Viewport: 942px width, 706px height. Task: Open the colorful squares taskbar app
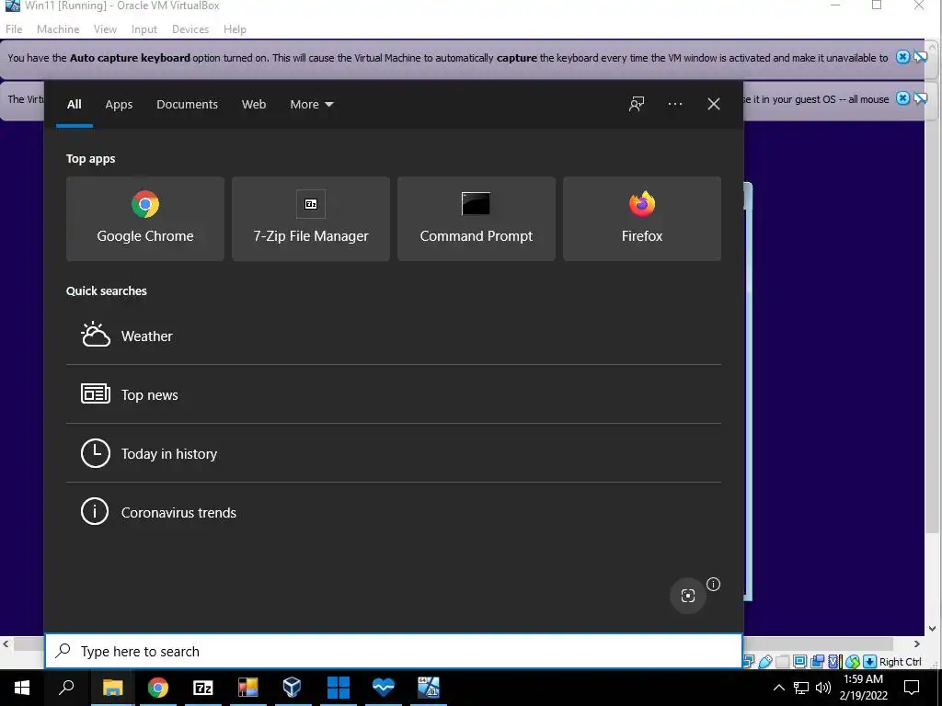point(247,688)
